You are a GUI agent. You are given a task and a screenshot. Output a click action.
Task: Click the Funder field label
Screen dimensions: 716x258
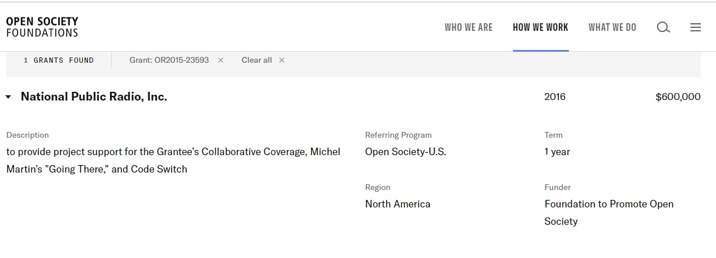coord(557,187)
